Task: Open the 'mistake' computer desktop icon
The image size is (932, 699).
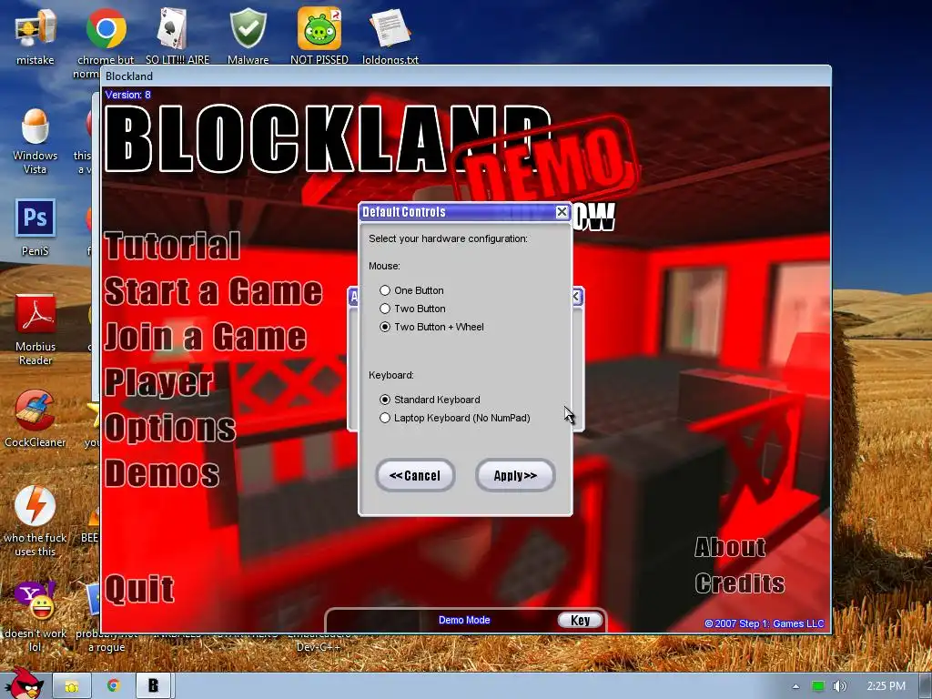Action: click(x=35, y=35)
